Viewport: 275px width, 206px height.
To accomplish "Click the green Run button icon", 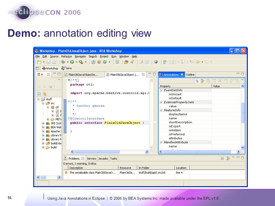I will coord(72,62).
